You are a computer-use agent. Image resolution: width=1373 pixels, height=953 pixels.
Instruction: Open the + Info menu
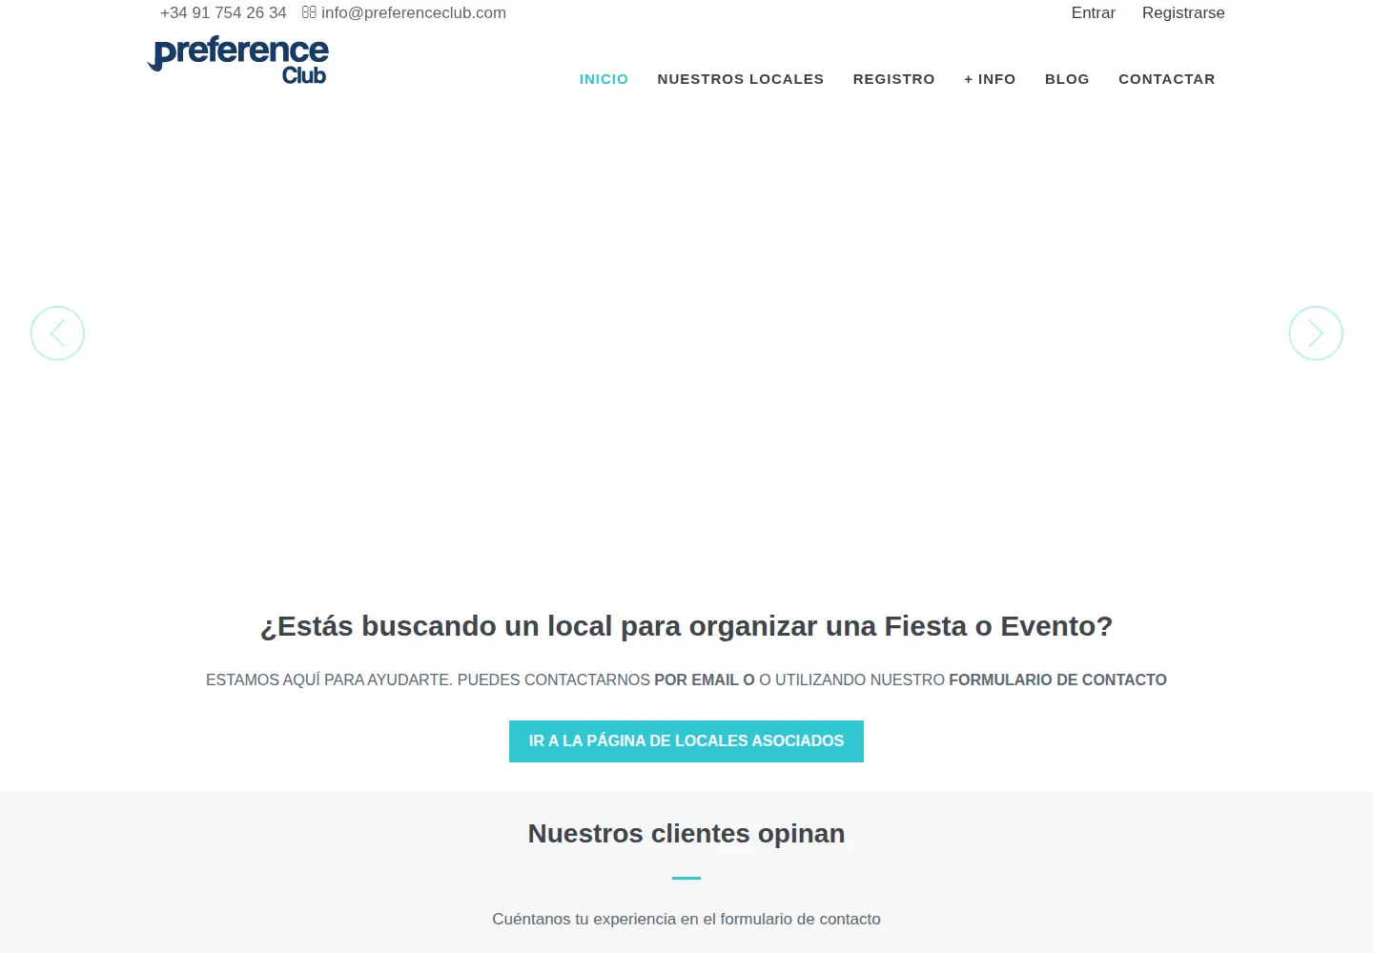click(990, 79)
